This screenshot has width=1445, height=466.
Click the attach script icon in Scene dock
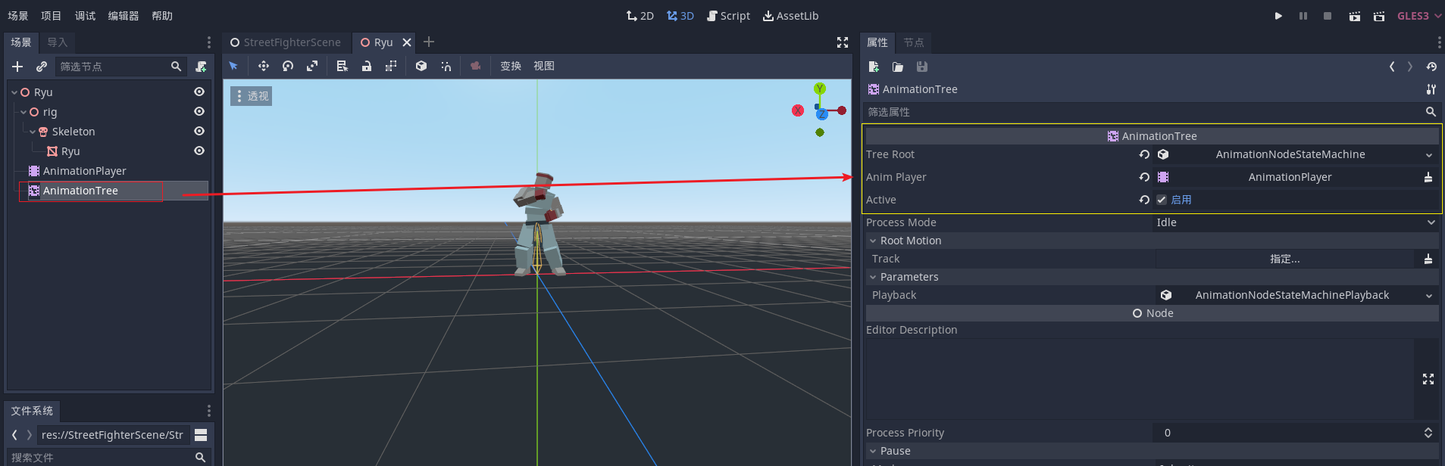[x=201, y=67]
